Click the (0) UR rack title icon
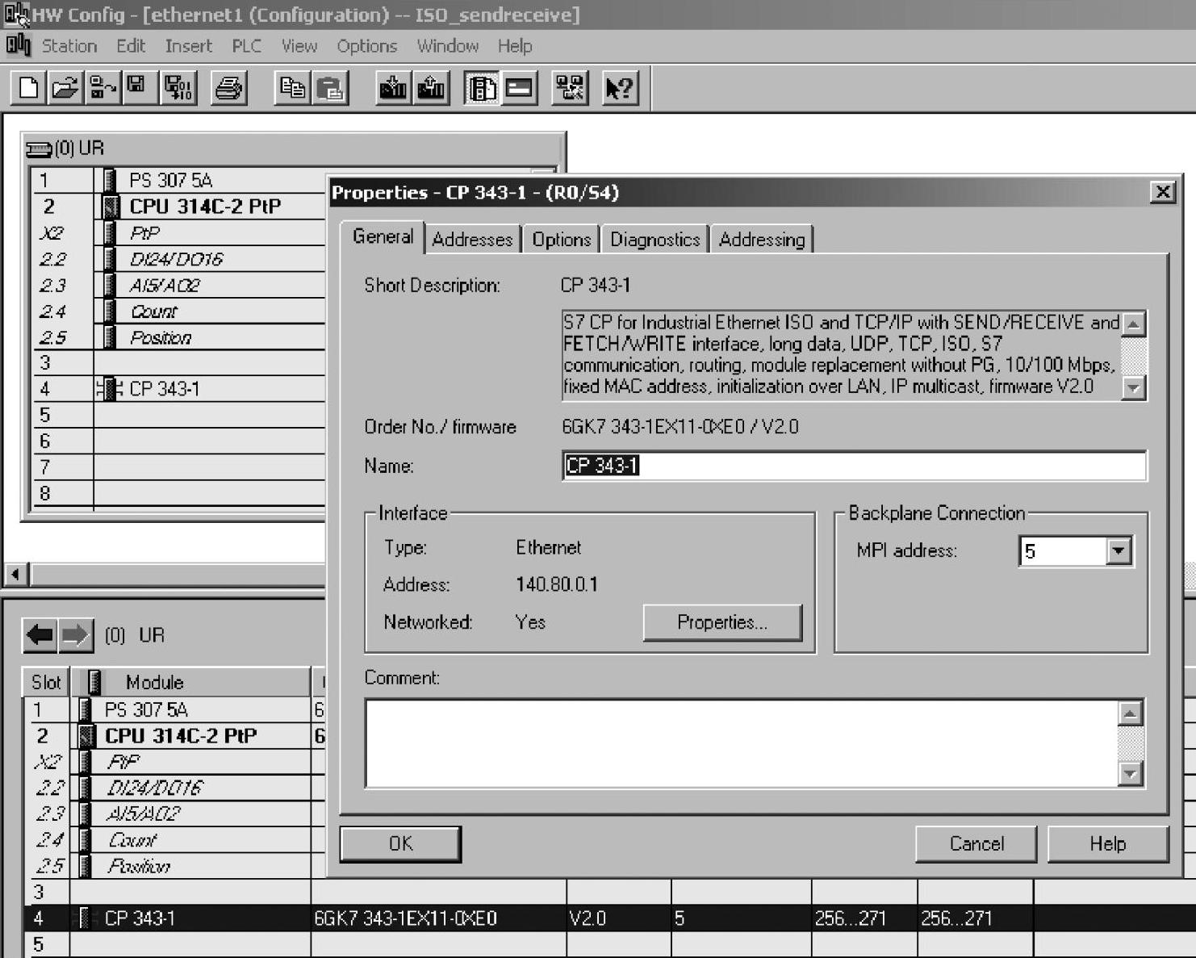 39,149
